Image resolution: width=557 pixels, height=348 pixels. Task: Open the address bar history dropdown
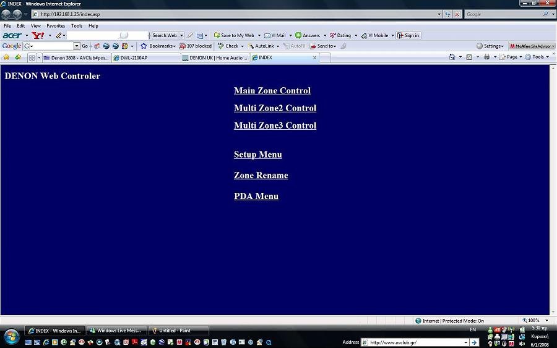point(439,14)
